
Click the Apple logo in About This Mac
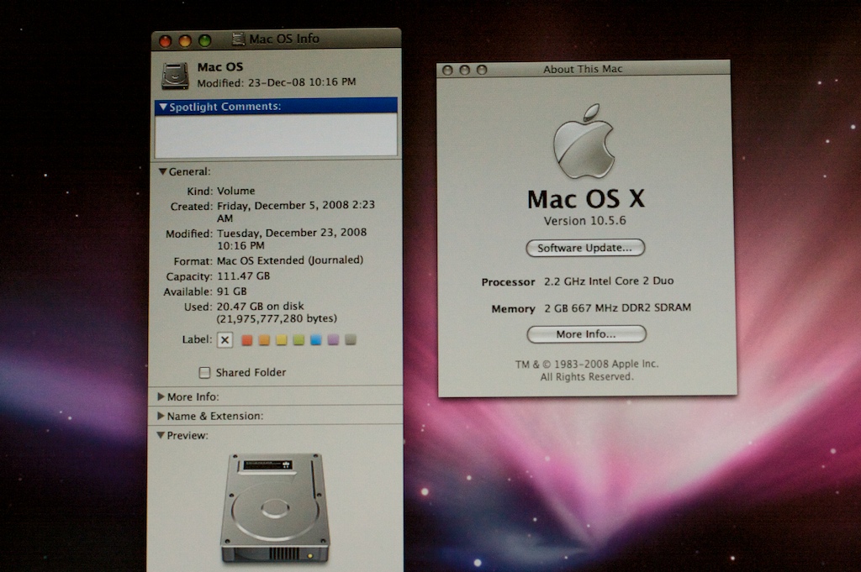click(x=584, y=141)
